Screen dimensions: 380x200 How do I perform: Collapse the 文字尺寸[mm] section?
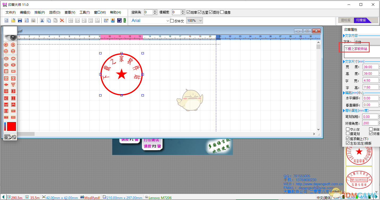pos(344,61)
